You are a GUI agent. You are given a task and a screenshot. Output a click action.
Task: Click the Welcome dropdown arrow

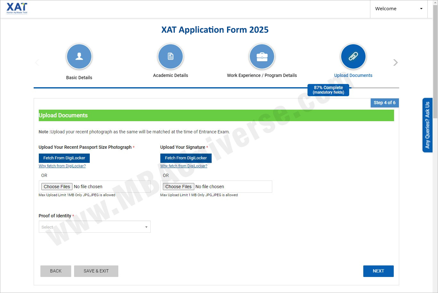tap(420, 9)
